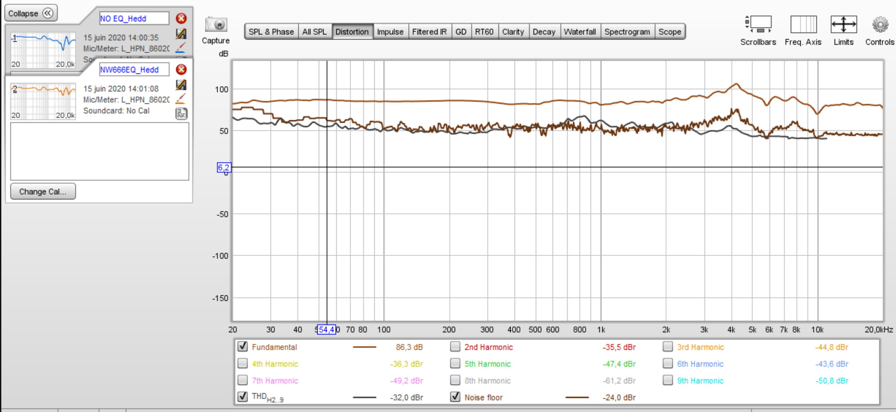Select the Distortion tab

pos(352,32)
